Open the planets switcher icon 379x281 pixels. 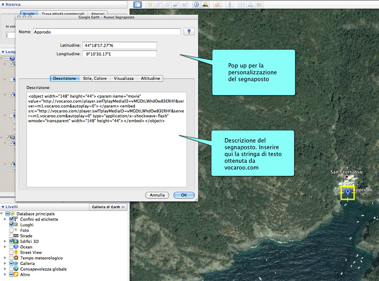coord(217,5)
